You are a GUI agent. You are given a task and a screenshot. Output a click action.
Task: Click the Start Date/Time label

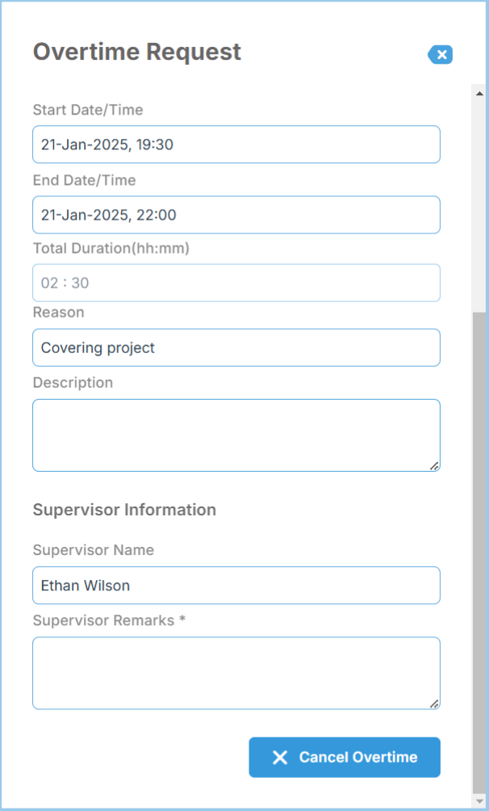point(88,110)
